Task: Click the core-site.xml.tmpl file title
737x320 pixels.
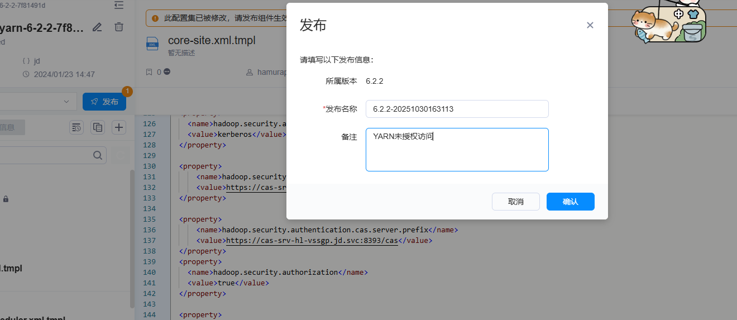Action: (x=212, y=41)
